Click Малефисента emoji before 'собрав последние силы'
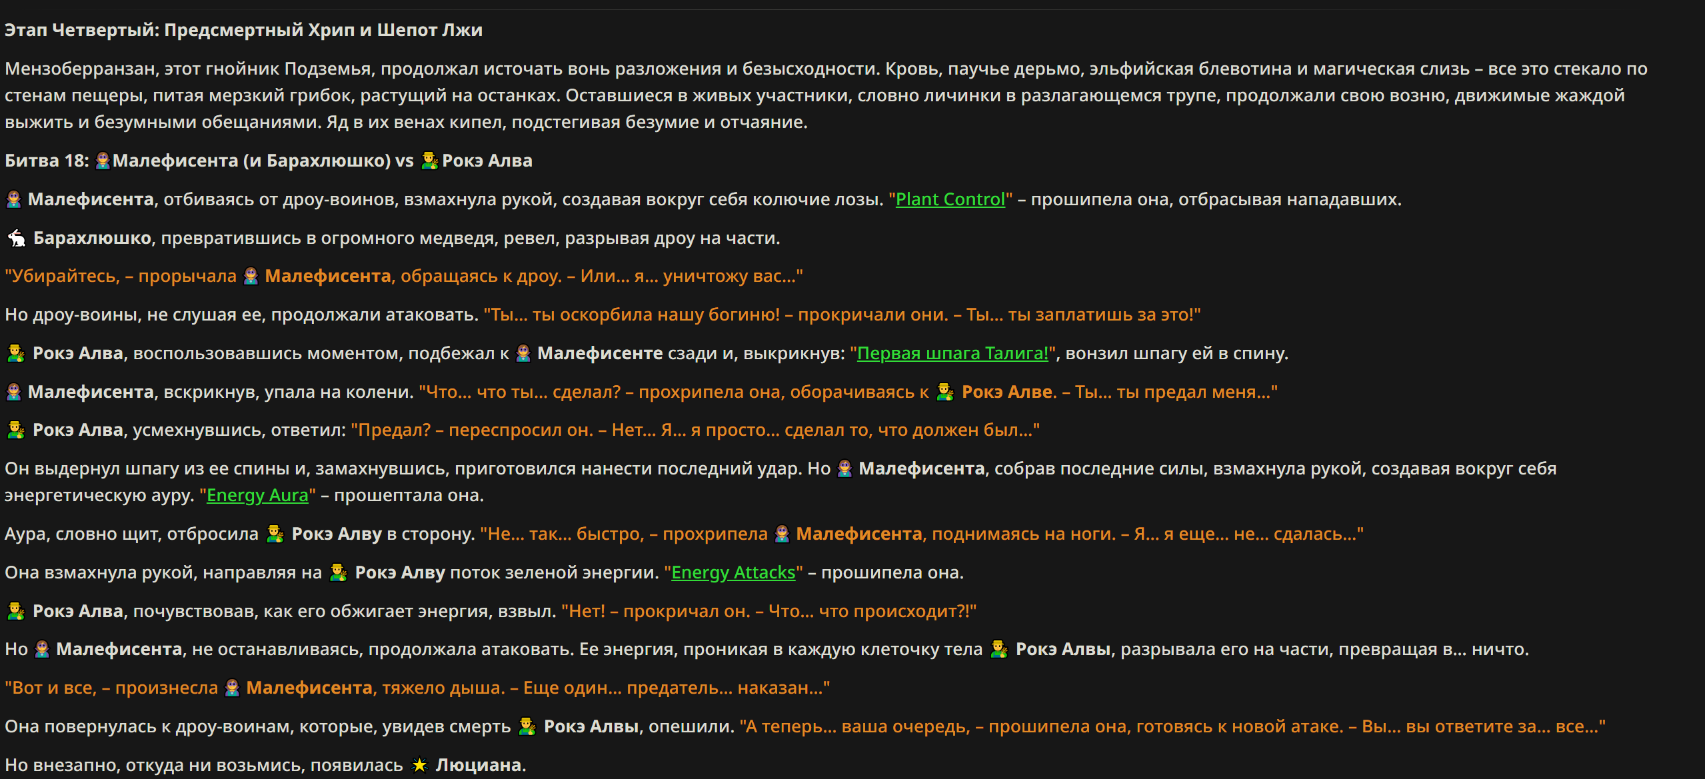 click(x=845, y=469)
